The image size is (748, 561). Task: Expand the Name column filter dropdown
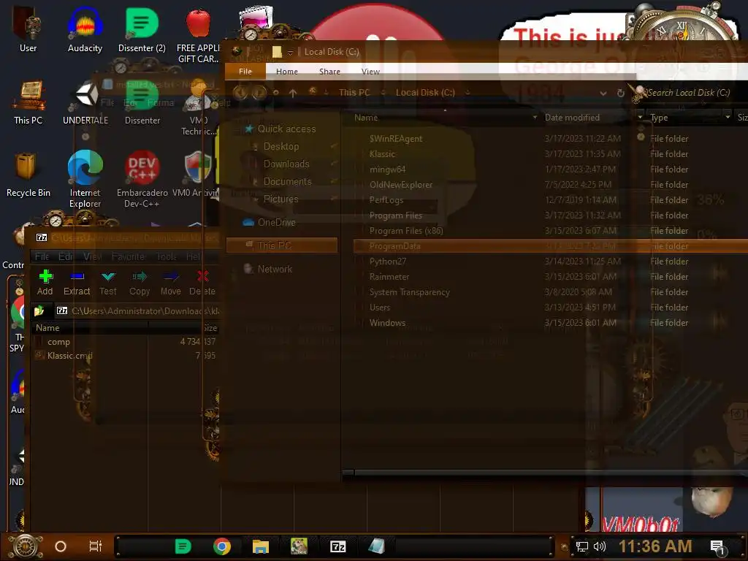535,118
